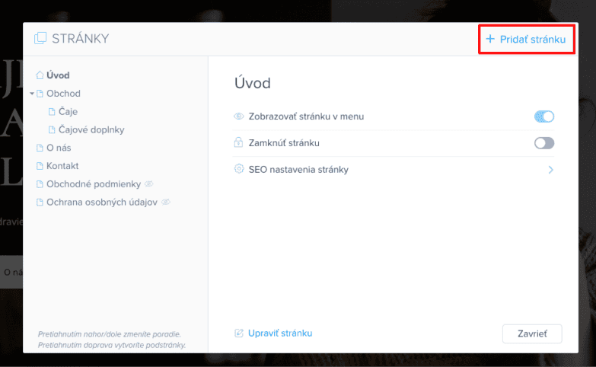
Task: Collapse the Obchod tree arrow
Action: pos(32,94)
